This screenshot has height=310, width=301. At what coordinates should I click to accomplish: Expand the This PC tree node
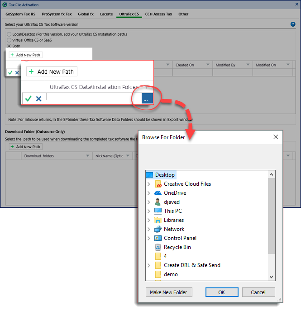149,211
